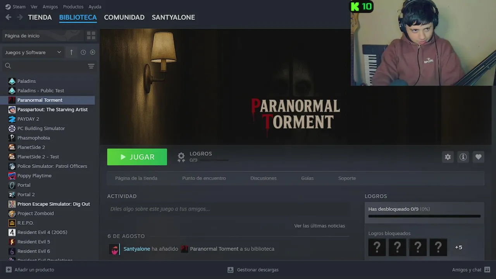Click the recent activity clock icon
Image resolution: width=496 pixels, height=279 pixels.
(83, 52)
